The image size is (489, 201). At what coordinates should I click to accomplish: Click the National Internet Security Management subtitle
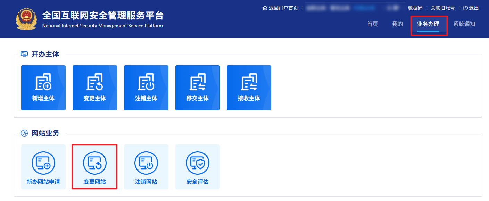102,26
